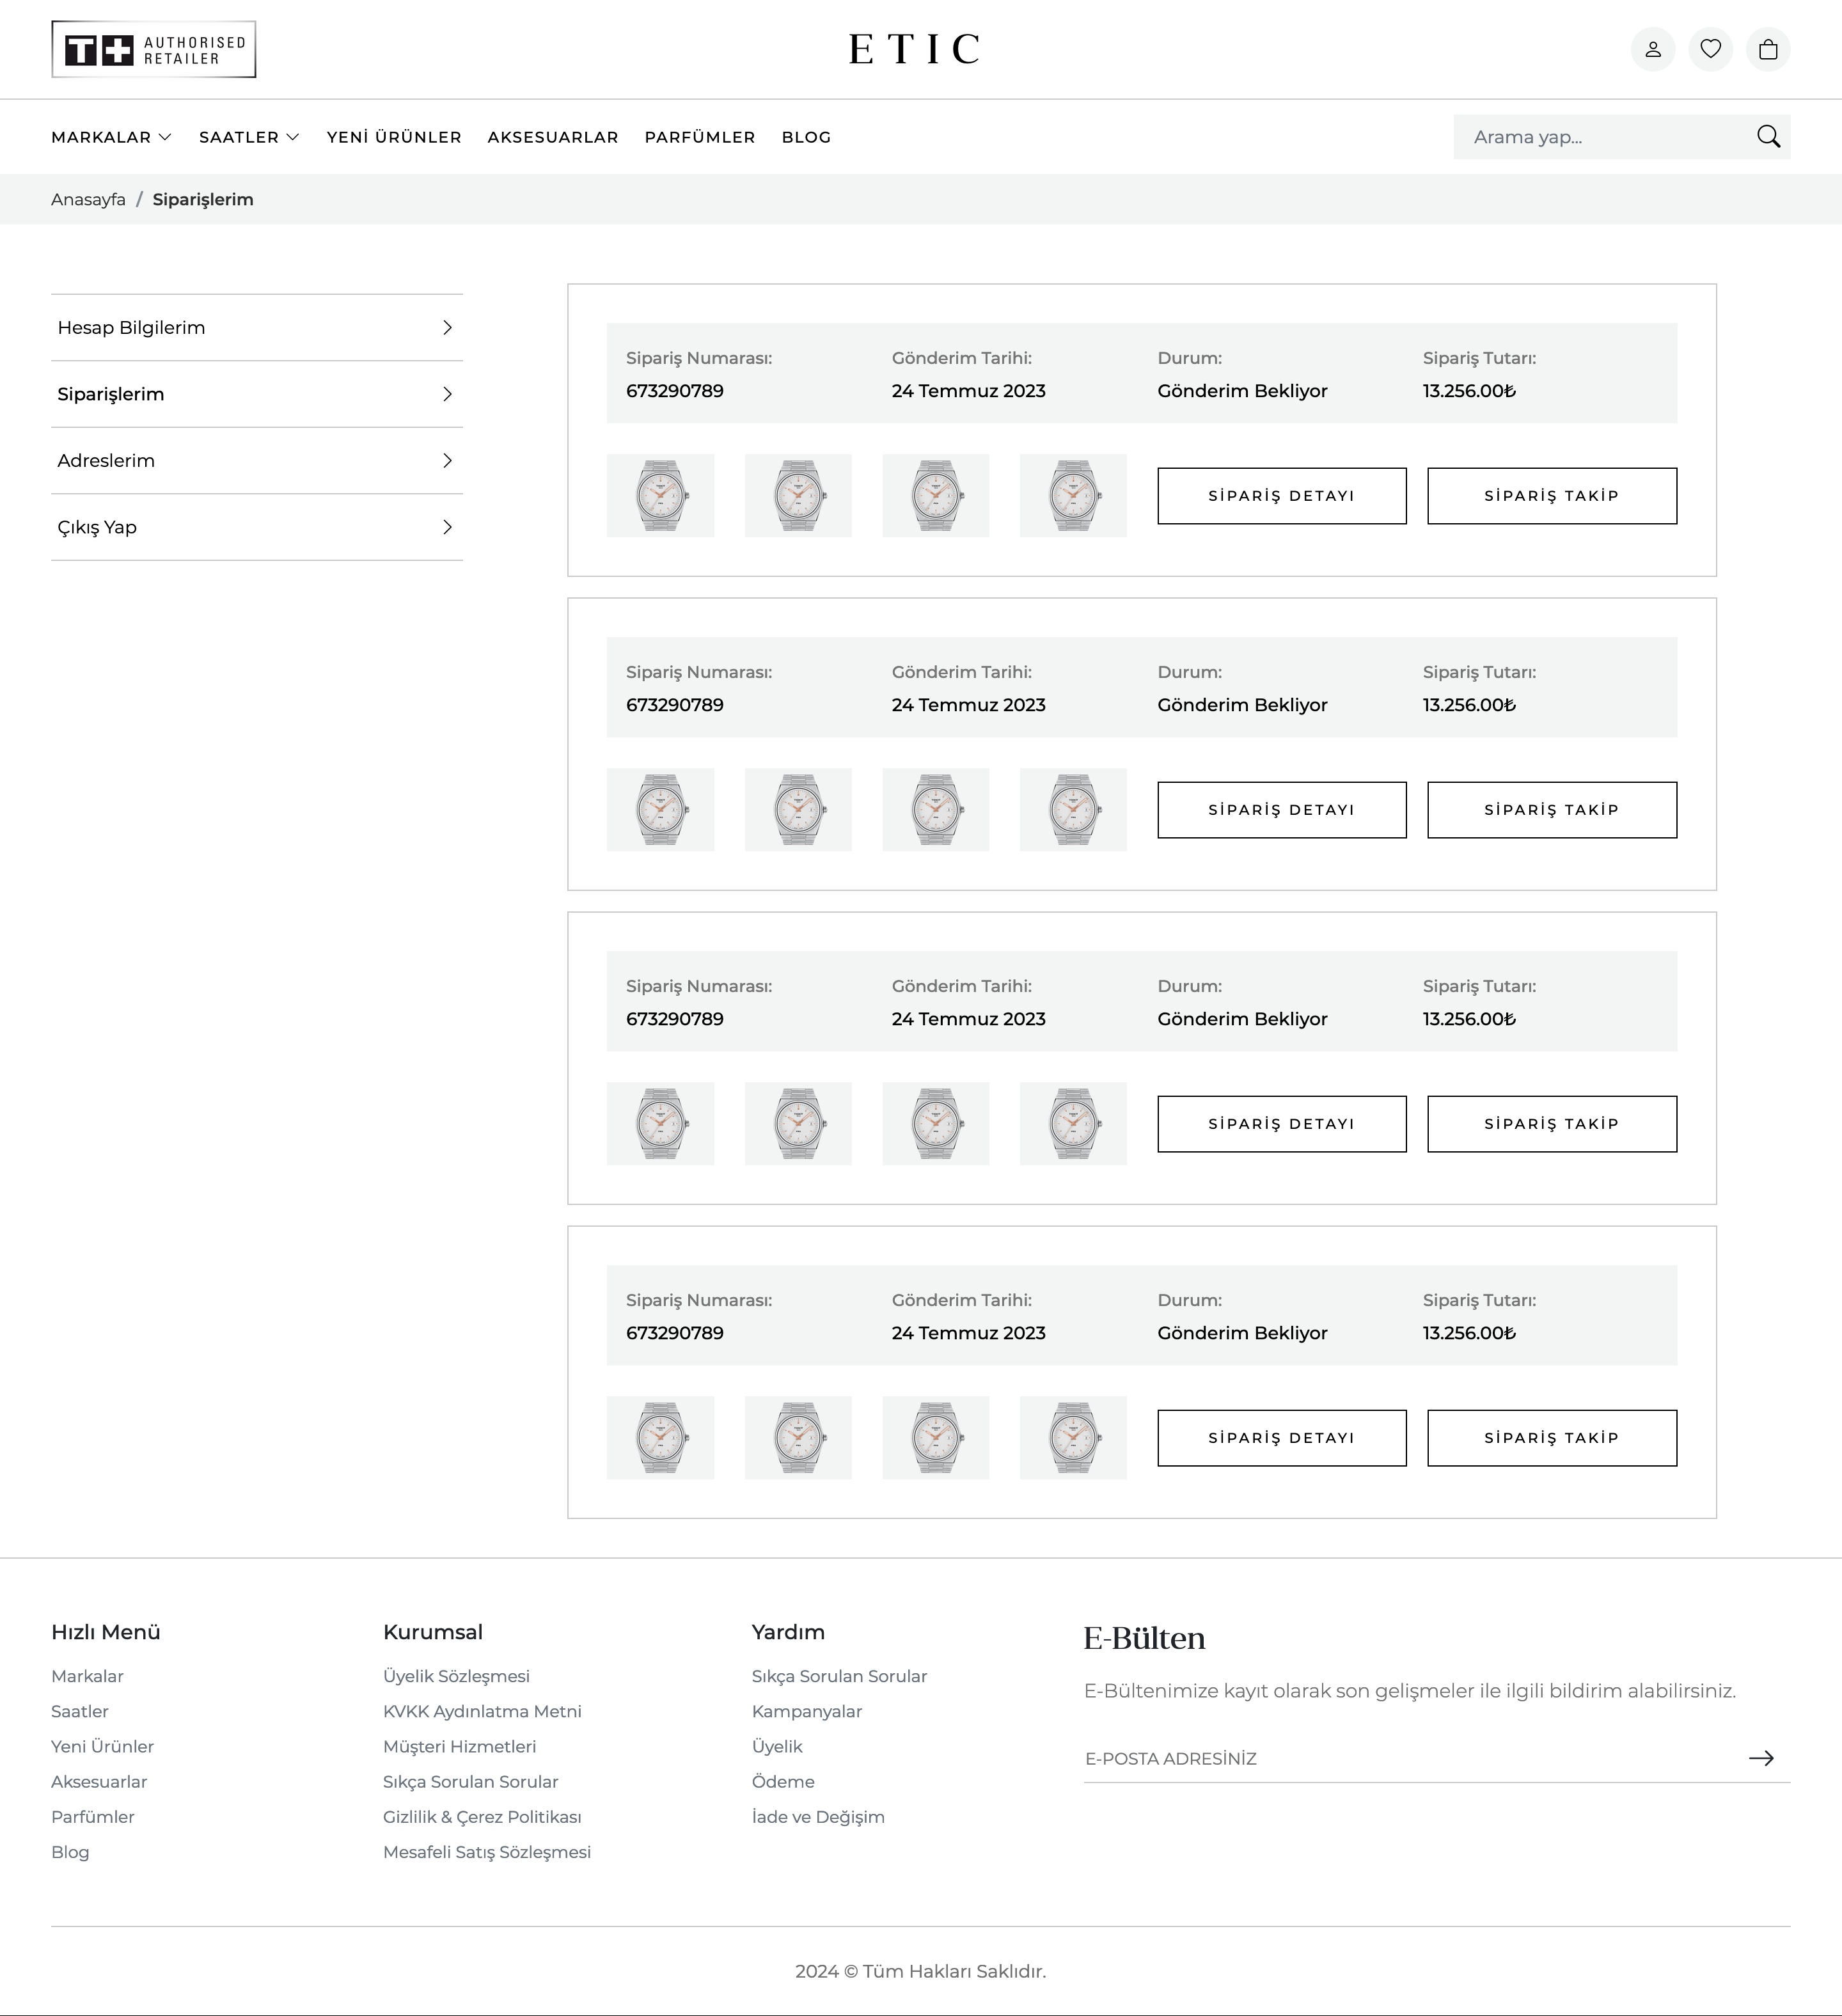Open the Yeni Ürünler menu item
This screenshot has width=1842, height=2016.
[394, 137]
